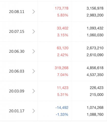Select the 215,000 purchase amount
107x122 pixels.
[x=97, y=95]
